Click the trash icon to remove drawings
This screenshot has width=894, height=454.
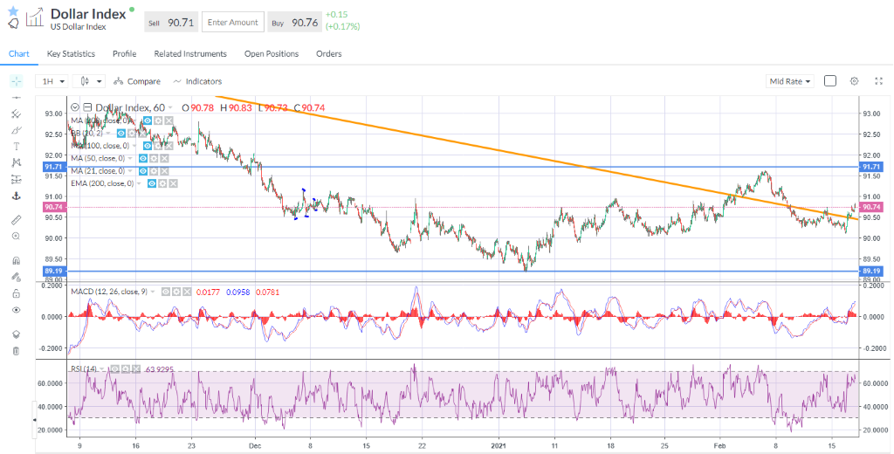click(16, 351)
